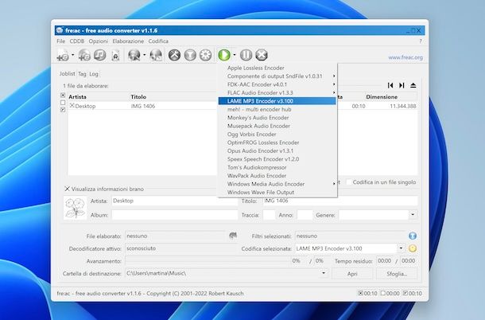Image resolution: width=485 pixels, height=320 pixels.
Task: Choose OptimFROG Lossless Encoder
Action: tap(277, 142)
